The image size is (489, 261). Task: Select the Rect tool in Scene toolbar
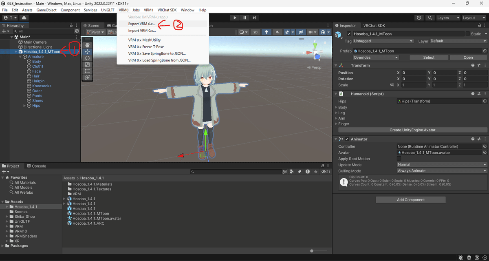click(x=87, y=71)
